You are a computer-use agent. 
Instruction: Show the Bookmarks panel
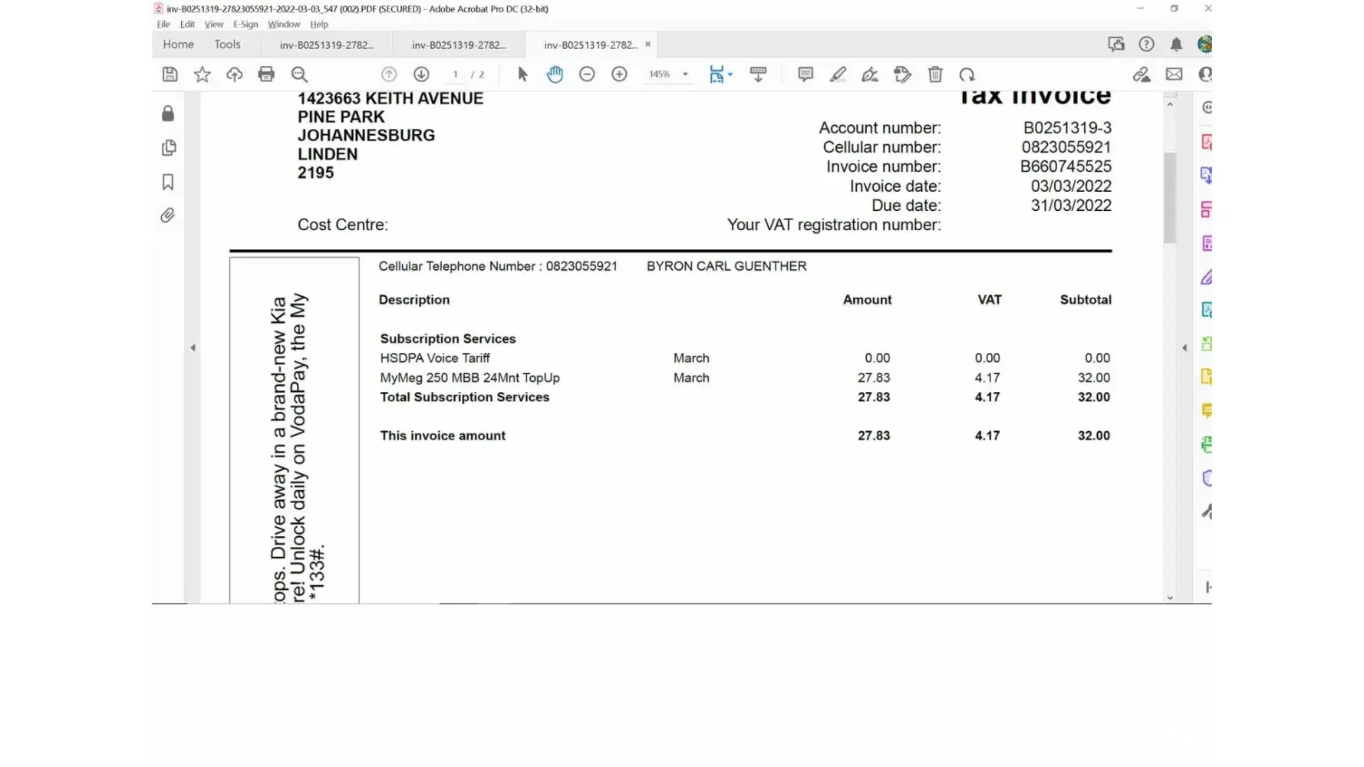[168, 182]
